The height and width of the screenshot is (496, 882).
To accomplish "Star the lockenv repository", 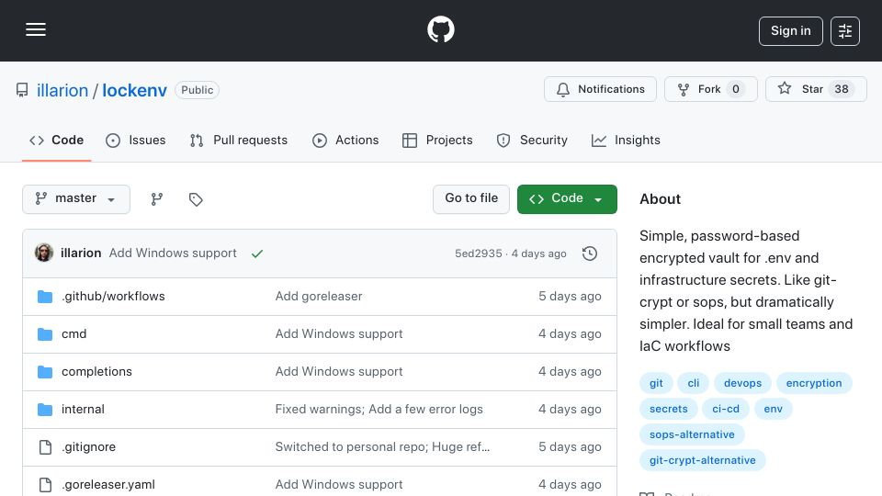I will [x=816, y=89].
